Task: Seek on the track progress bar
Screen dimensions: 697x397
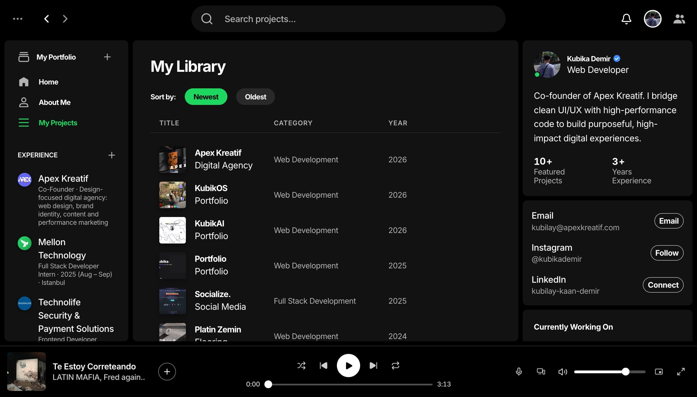Action: click(348, 384)
